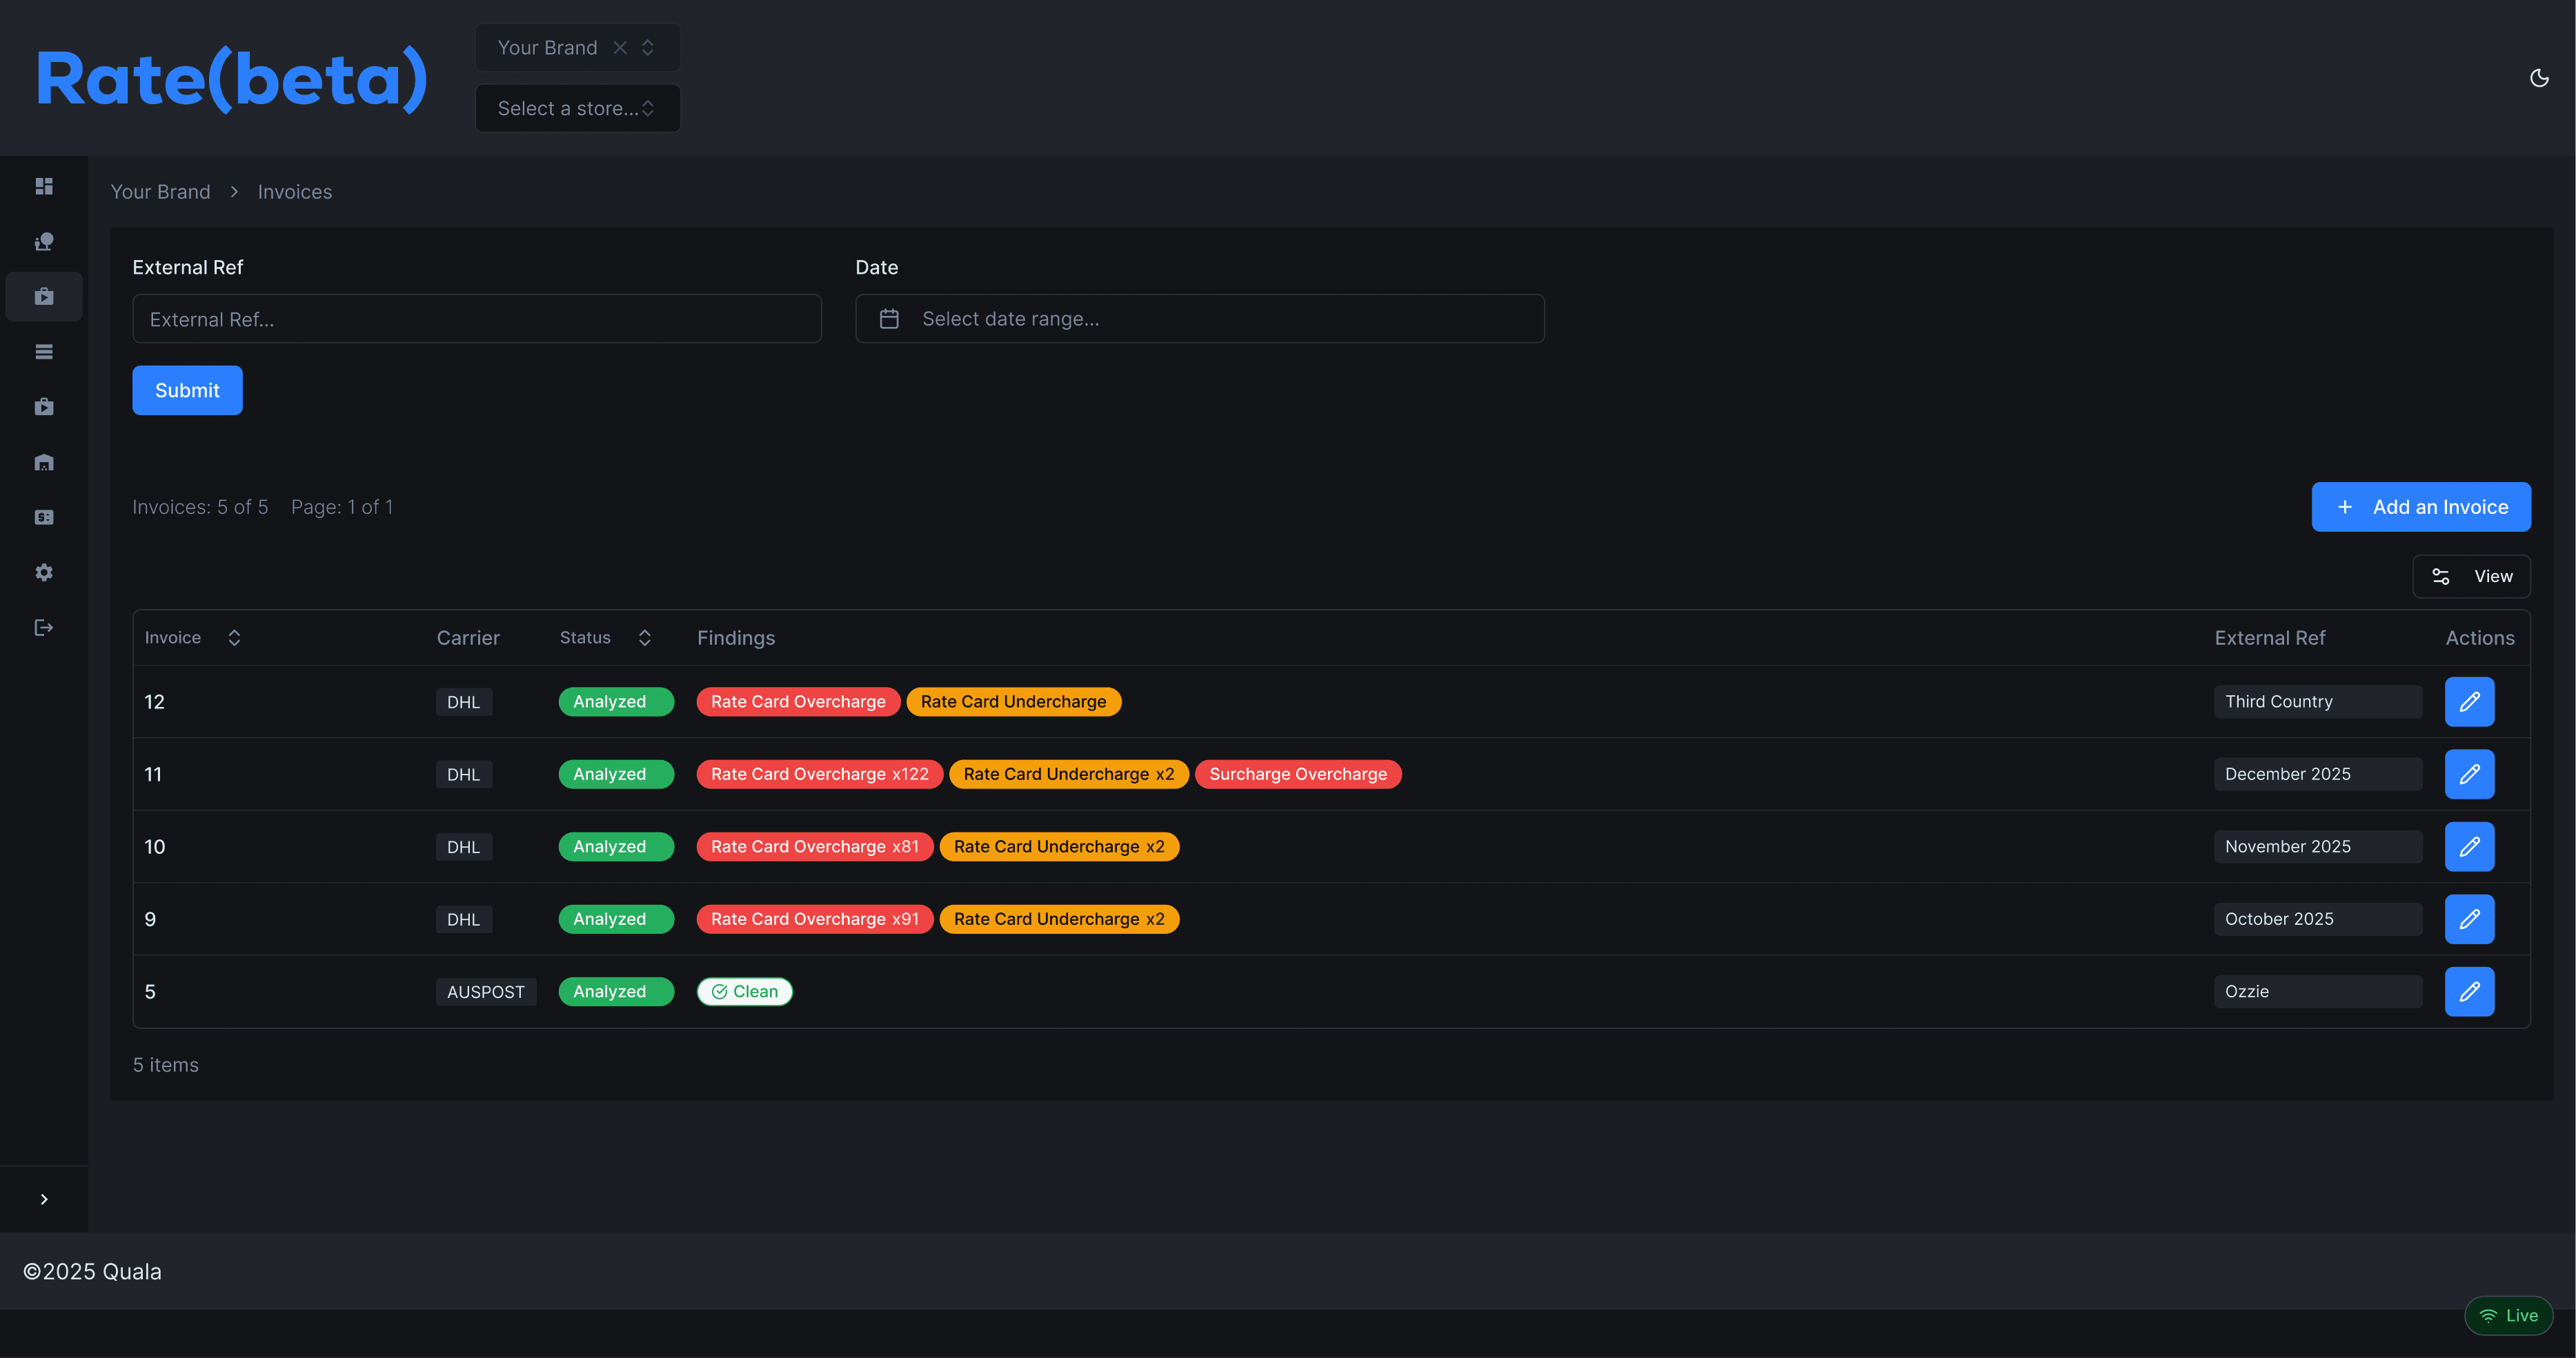
Task: Expand the sidebar with bottom chevron
Action: coord(44,1199)
